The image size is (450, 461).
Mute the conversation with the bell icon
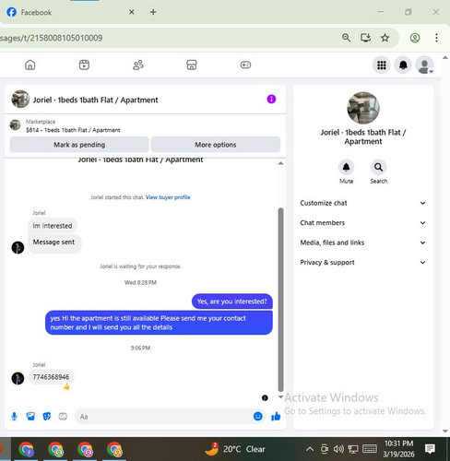click(346, 168)
